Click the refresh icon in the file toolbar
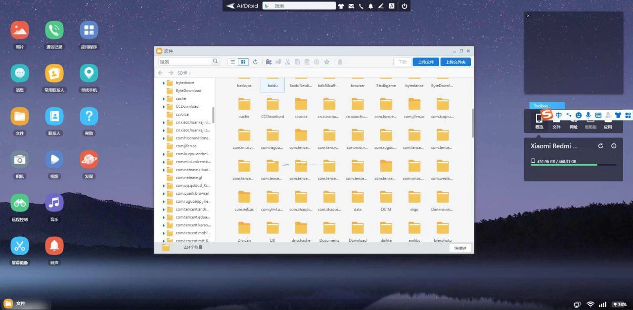The height and width of the screenshot is (310, 633). click(x=255, y=62)
